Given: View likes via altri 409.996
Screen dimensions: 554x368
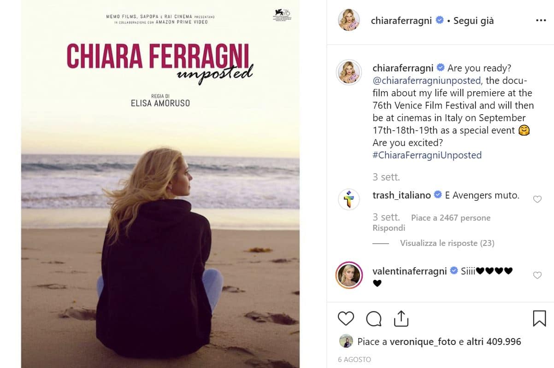Looking at the screenshot, I should [x=493, y=342].
